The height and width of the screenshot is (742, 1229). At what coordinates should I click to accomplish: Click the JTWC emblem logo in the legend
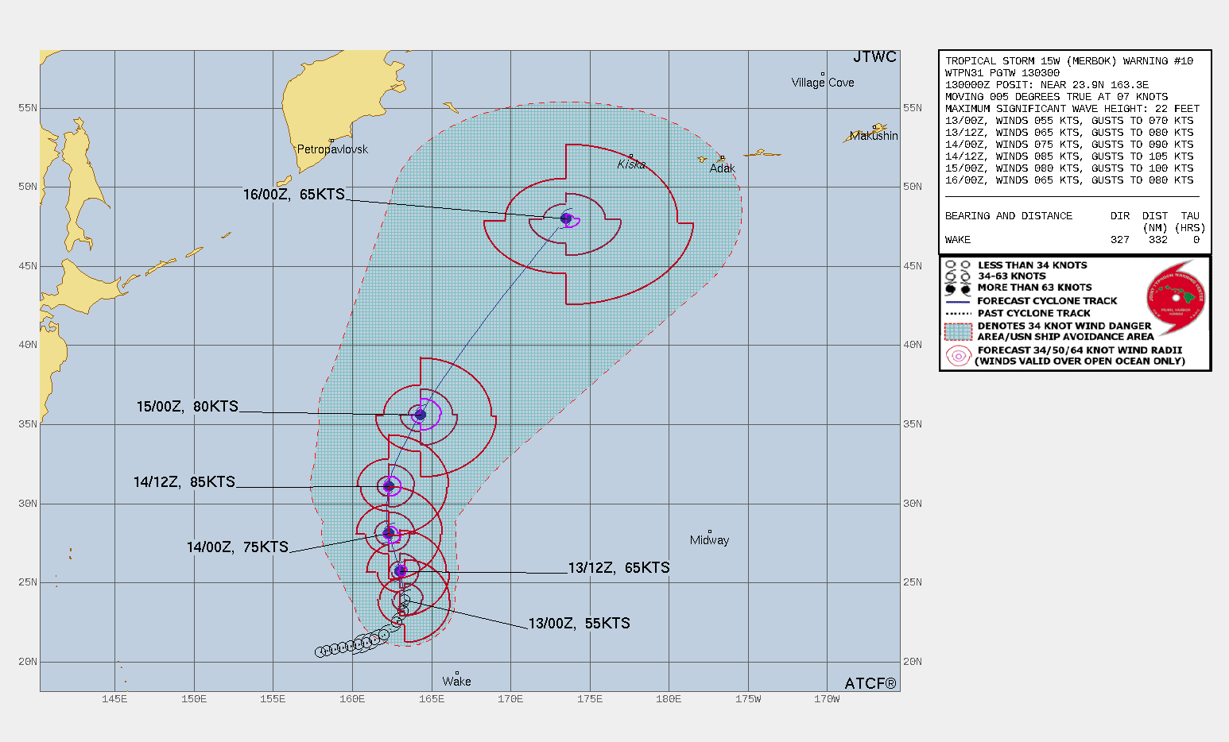pos(1177,298)
